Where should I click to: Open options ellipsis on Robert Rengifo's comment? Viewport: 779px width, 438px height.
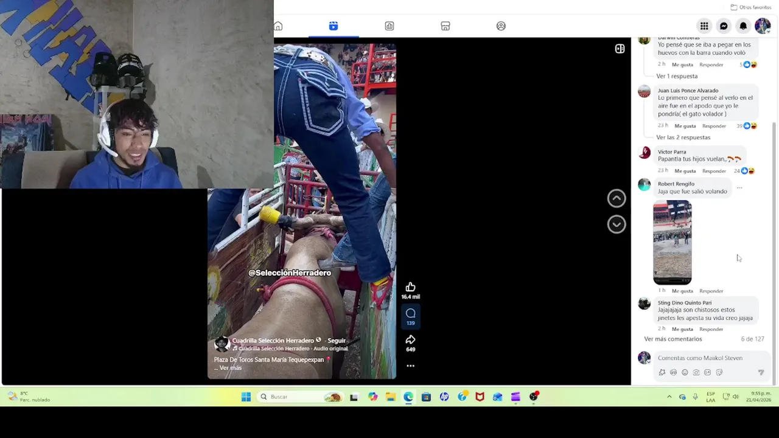[x=739, y=187]
